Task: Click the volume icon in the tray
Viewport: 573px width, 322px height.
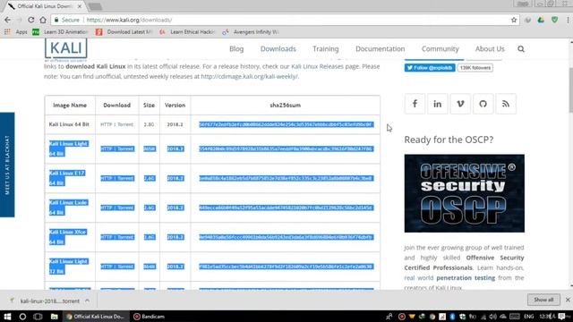Action: coord(493,317)
